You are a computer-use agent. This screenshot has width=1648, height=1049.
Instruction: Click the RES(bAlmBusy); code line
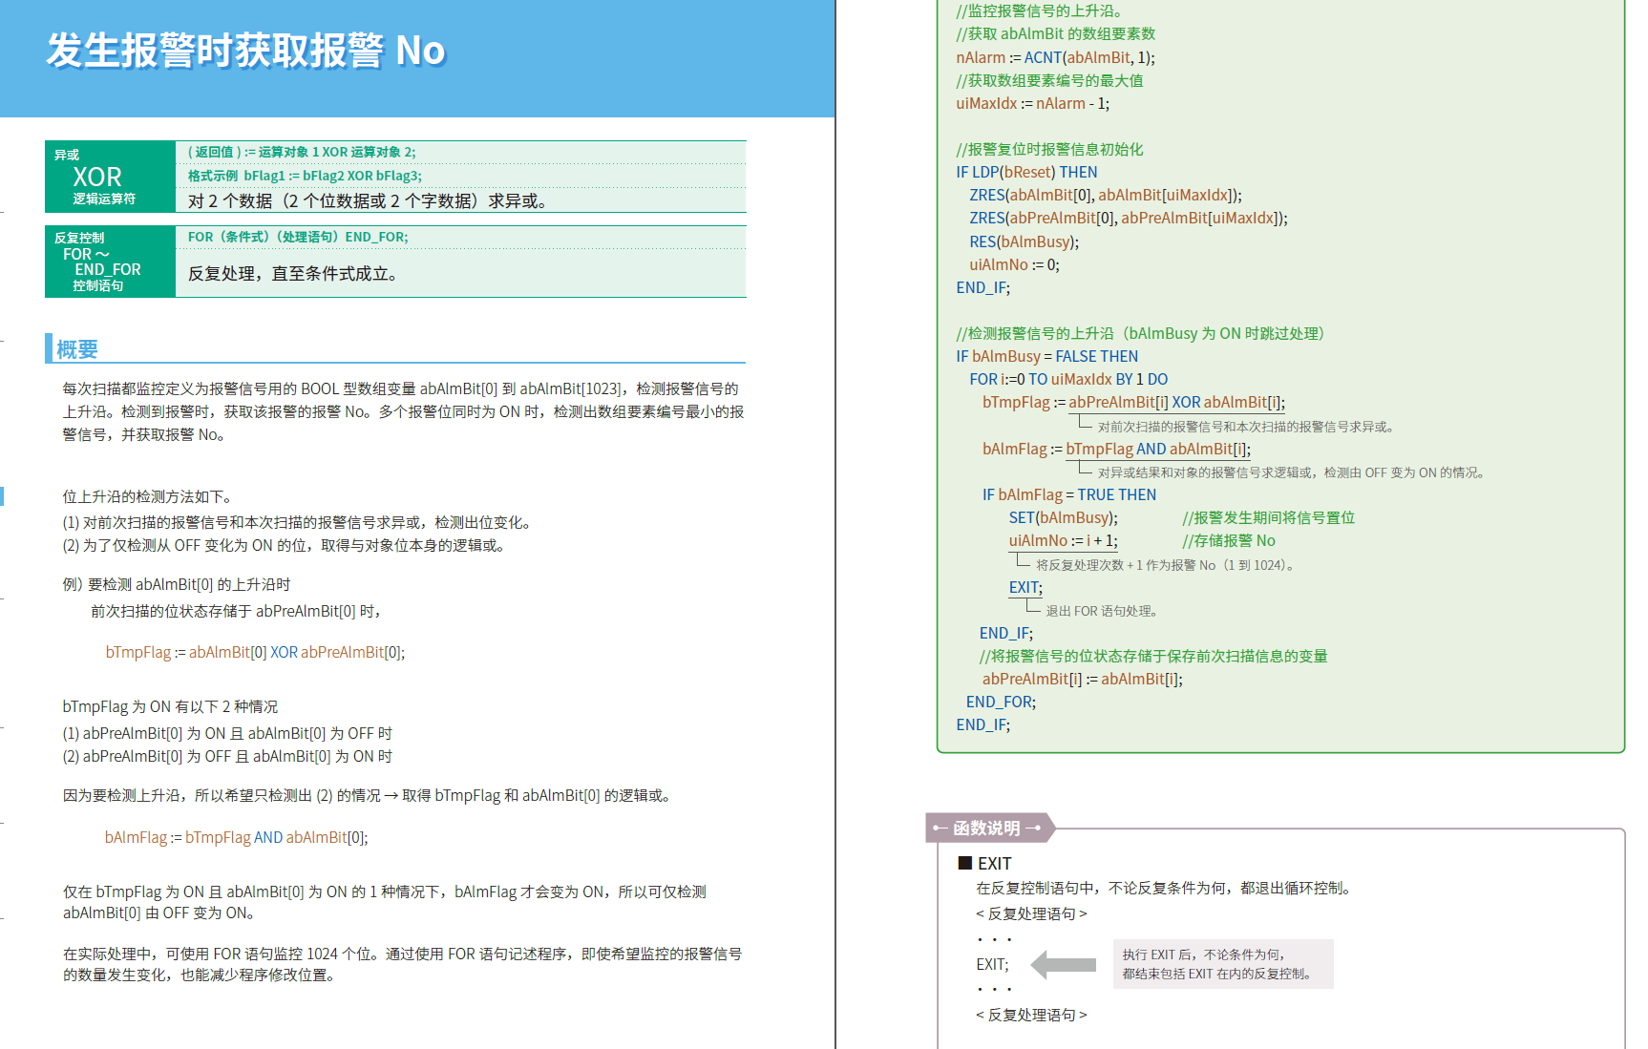tap(1024, 241)
